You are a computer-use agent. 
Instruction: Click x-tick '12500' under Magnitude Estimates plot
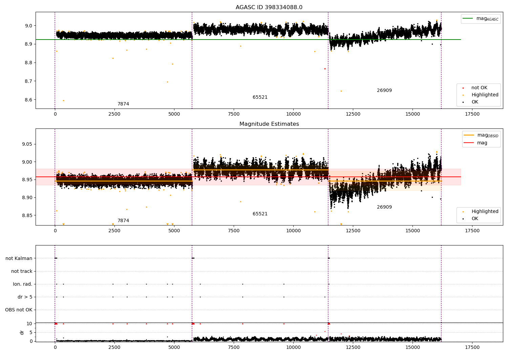point(353,231)
